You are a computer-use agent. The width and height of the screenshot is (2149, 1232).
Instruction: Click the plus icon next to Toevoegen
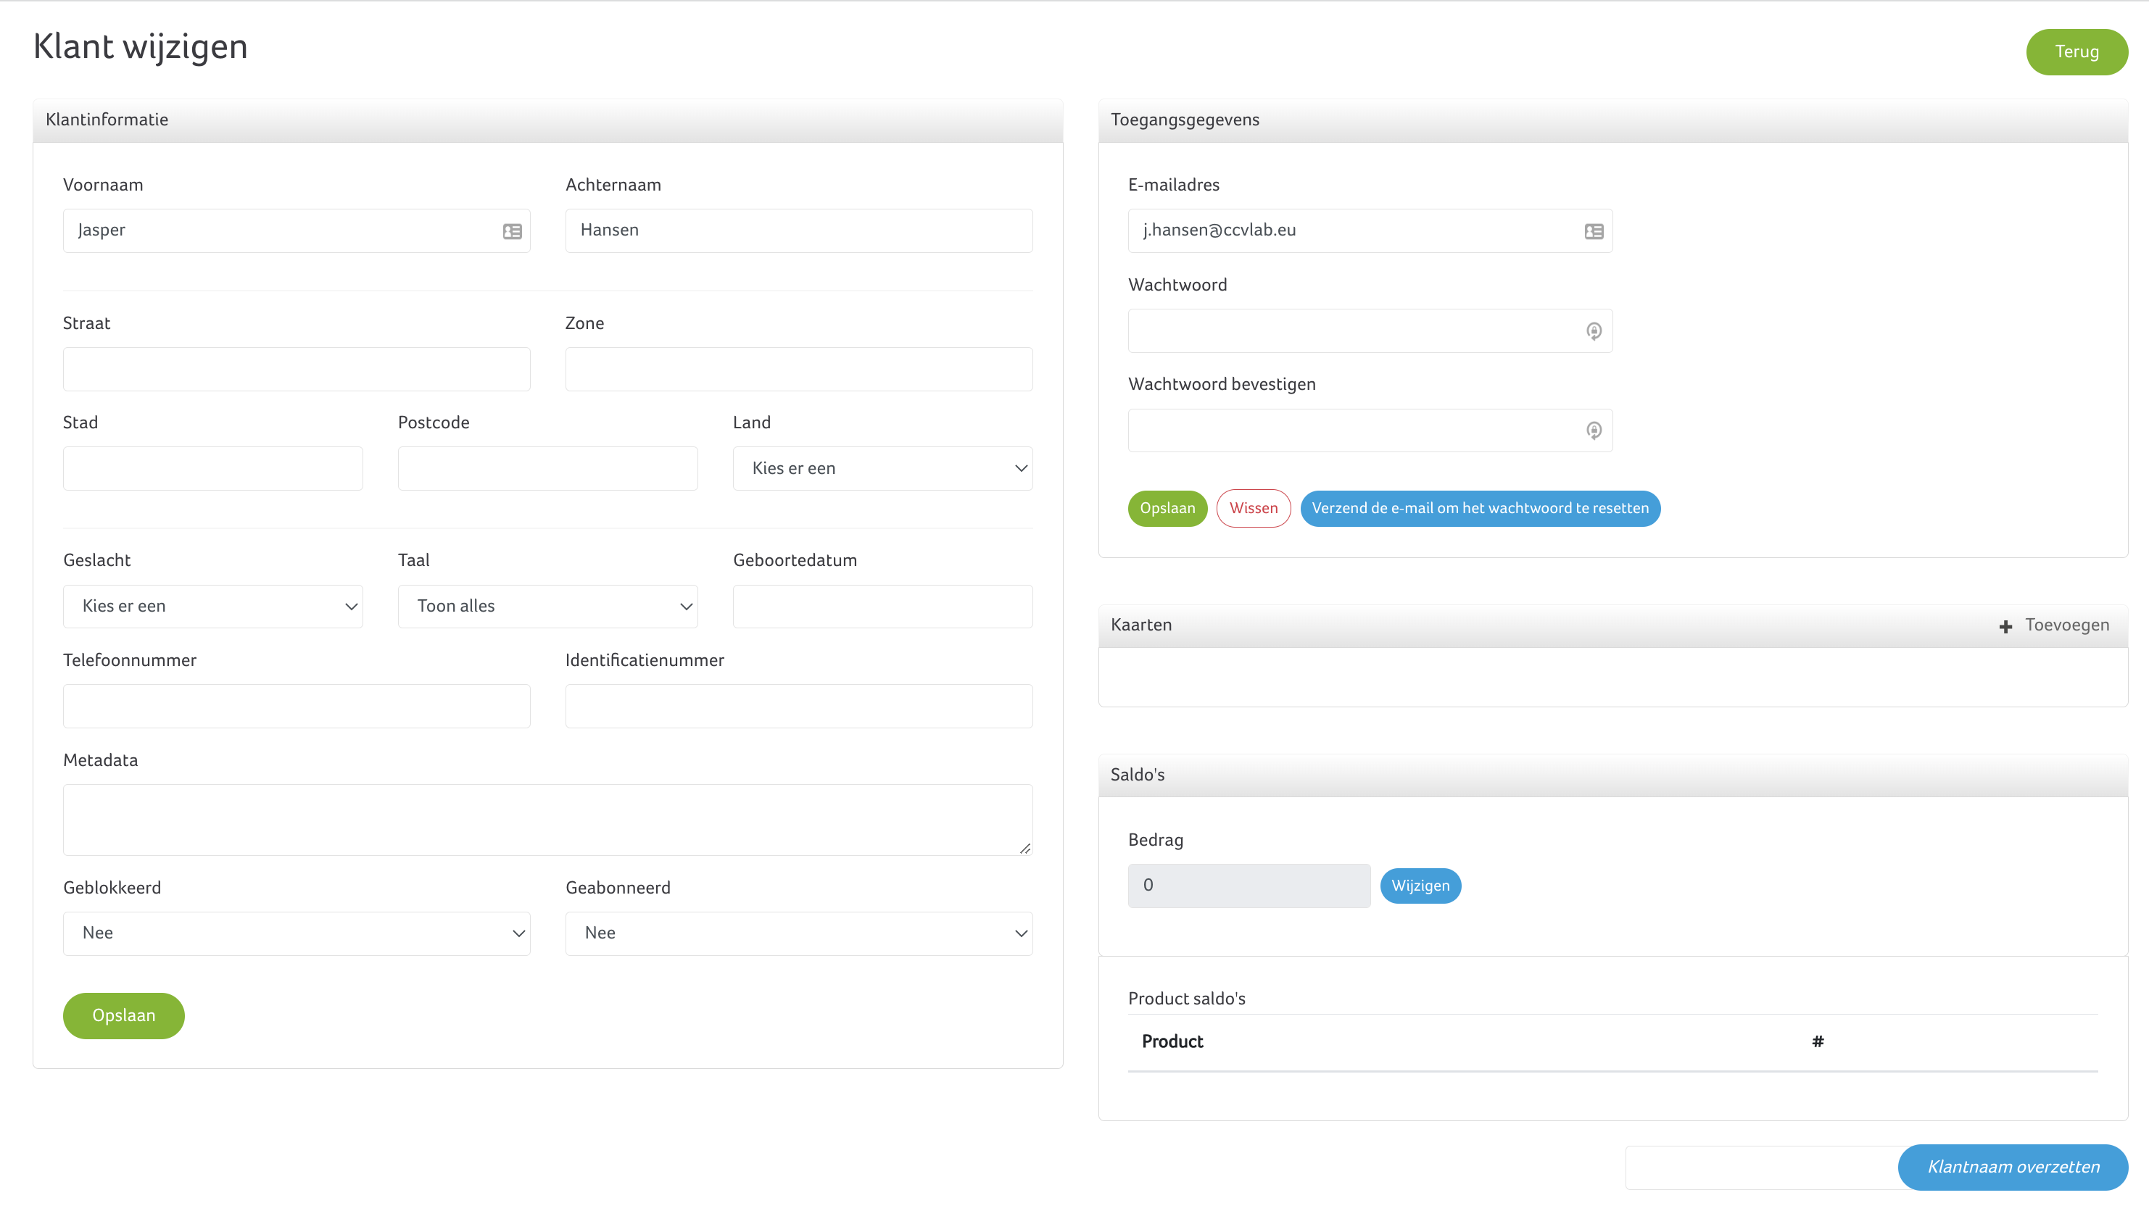click(2005, 626)
